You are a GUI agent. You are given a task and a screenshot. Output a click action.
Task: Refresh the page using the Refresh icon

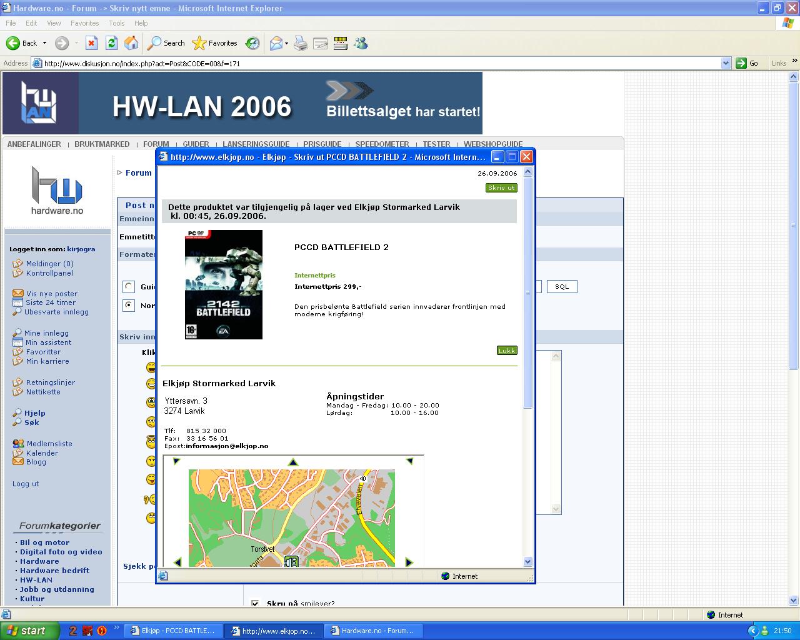coord(111,43)
